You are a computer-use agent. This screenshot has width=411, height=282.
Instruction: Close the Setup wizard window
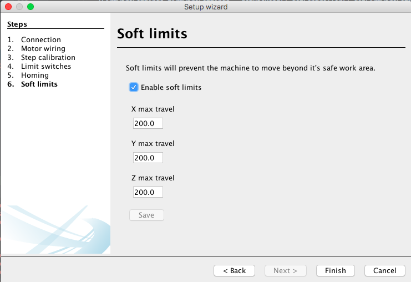pos(8,7)
